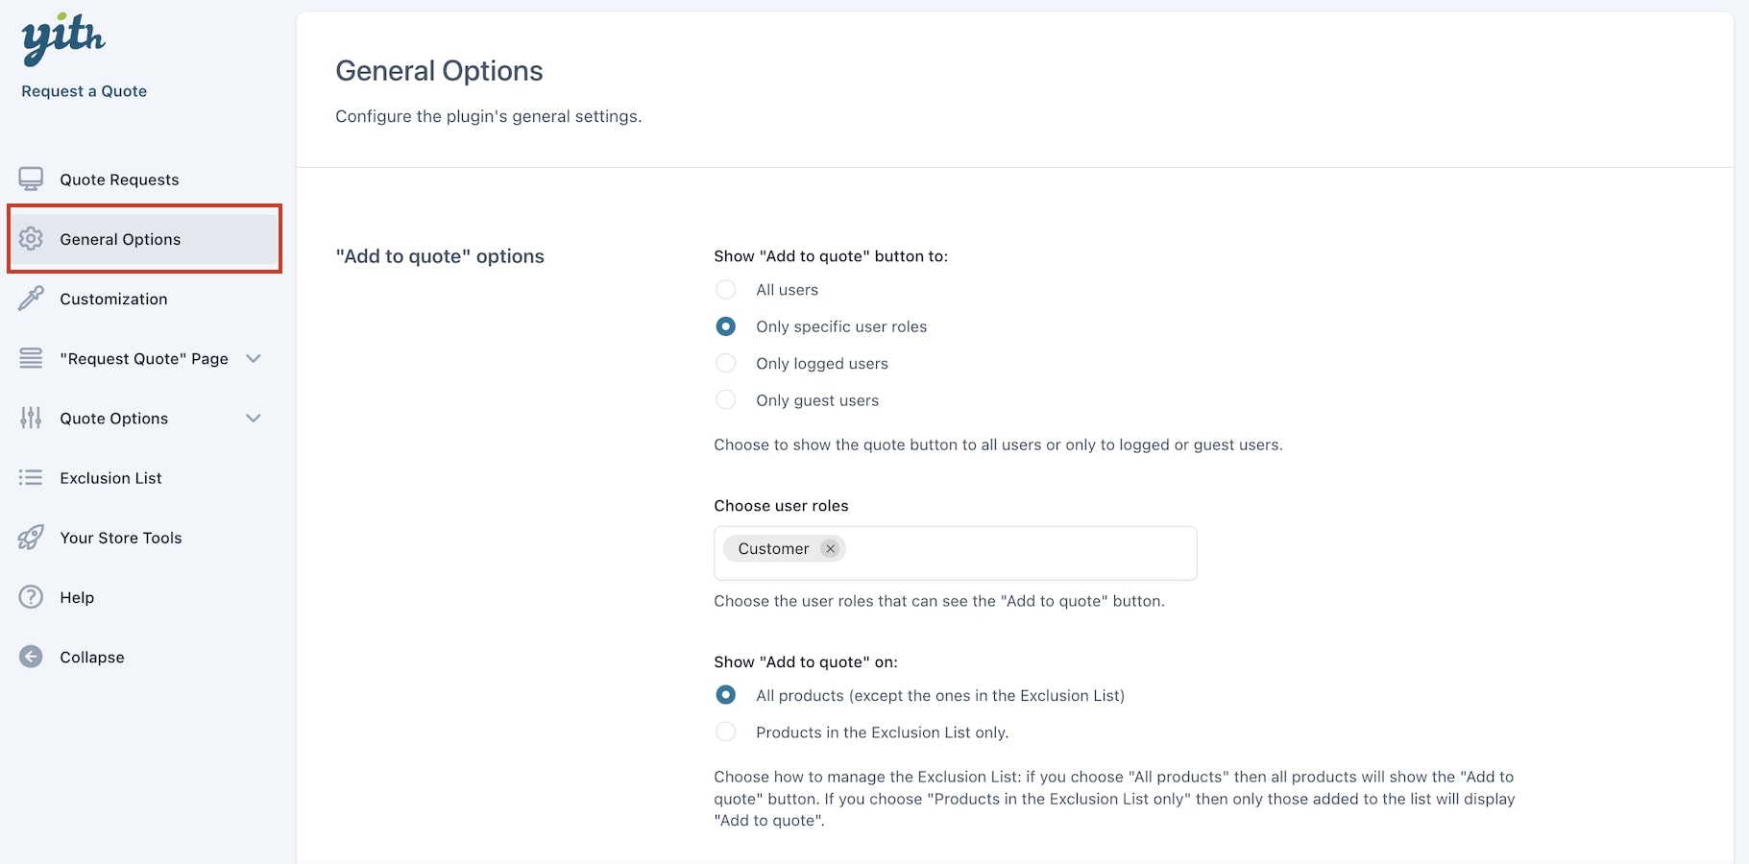Click the Your Store Tools rocket icon
This screenshot has height=864, width=1749.
tap(31, 538)
